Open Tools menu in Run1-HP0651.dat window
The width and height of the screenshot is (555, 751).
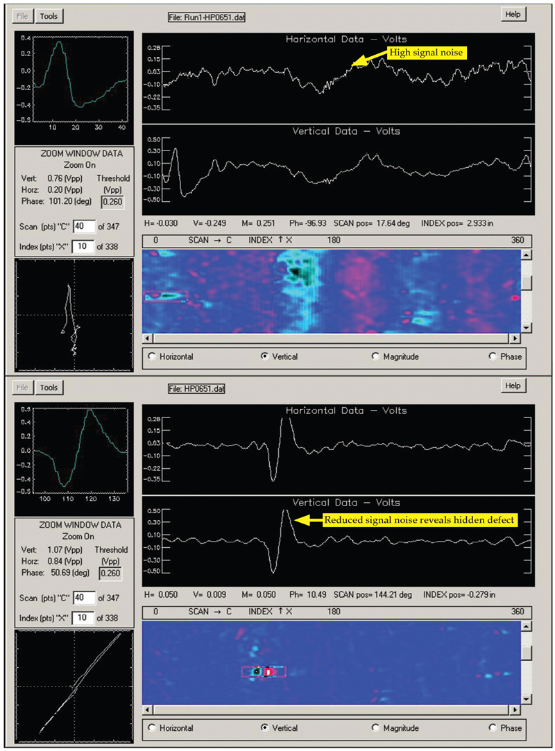click(x=48, y=16)
